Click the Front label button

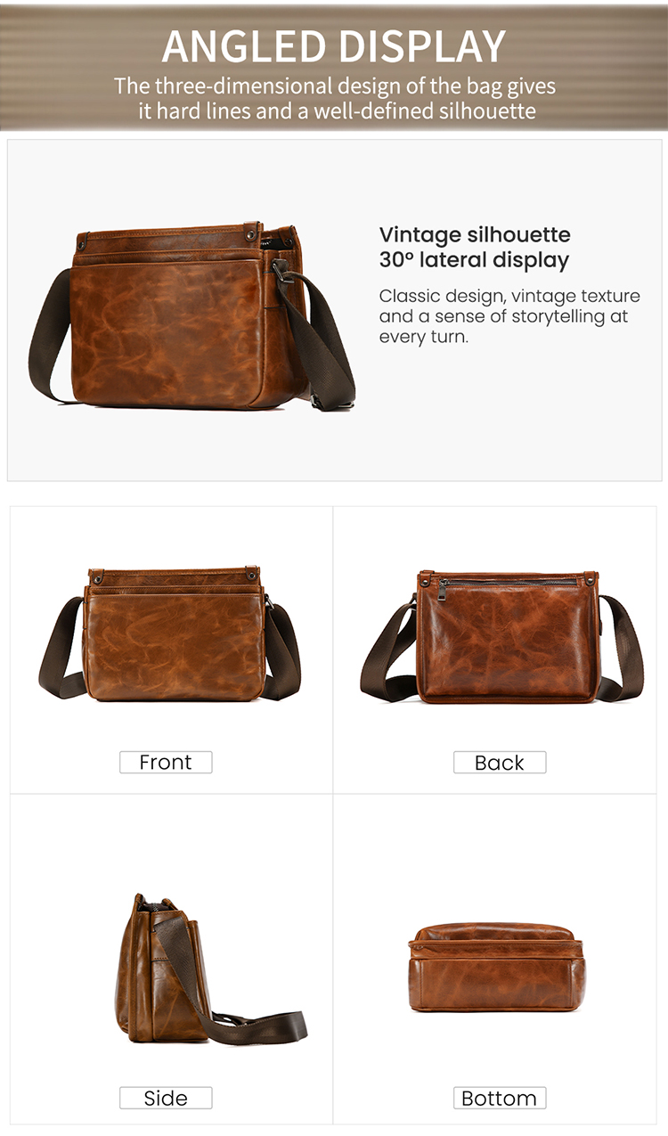pos(166,762)
